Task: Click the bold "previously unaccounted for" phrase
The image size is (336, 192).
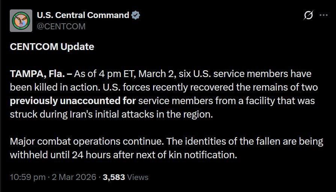Action: pos(74,101)
